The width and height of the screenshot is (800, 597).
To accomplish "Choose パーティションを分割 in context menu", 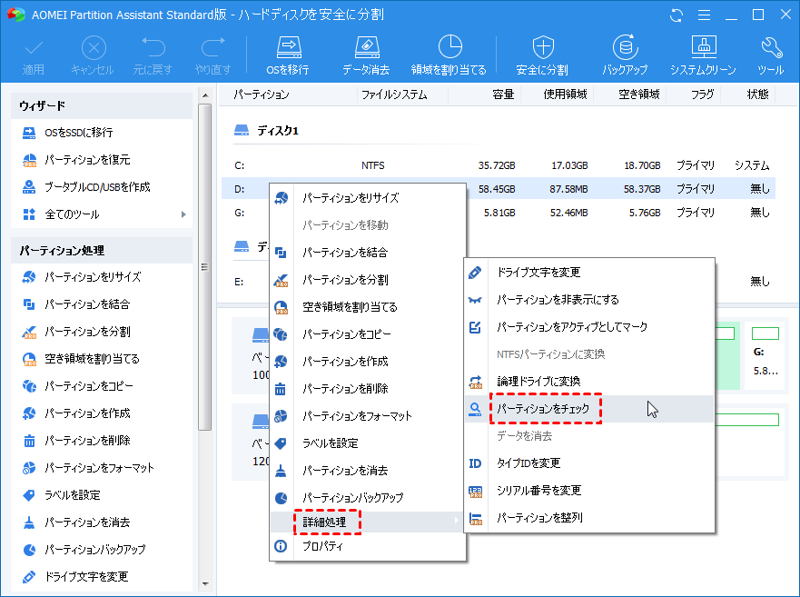I will [x=368, y=280].
